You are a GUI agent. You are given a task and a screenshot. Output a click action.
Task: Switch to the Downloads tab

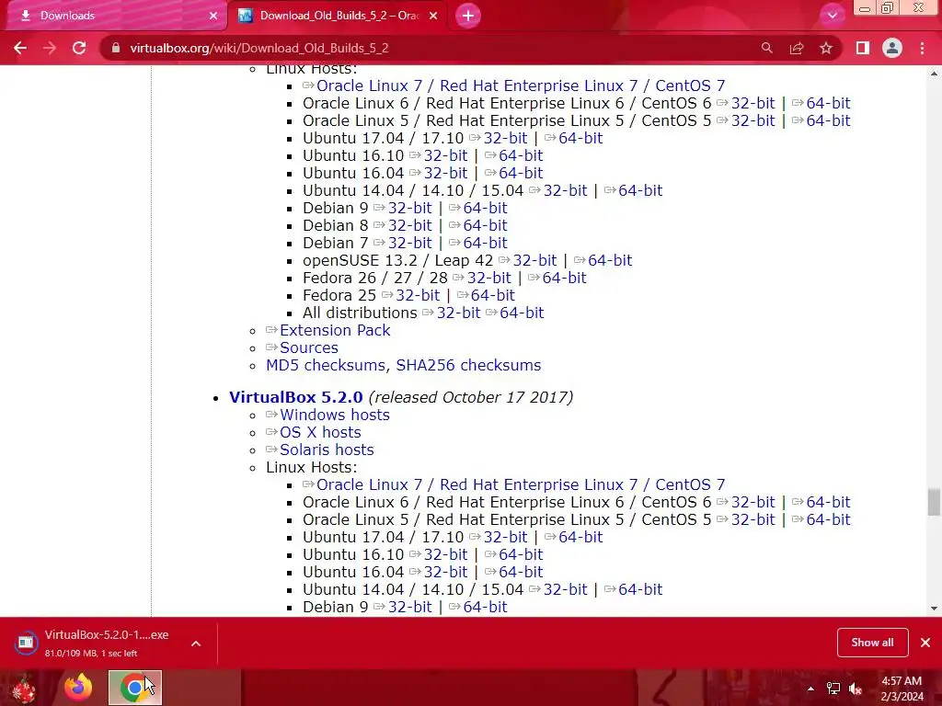click(117, 16)
